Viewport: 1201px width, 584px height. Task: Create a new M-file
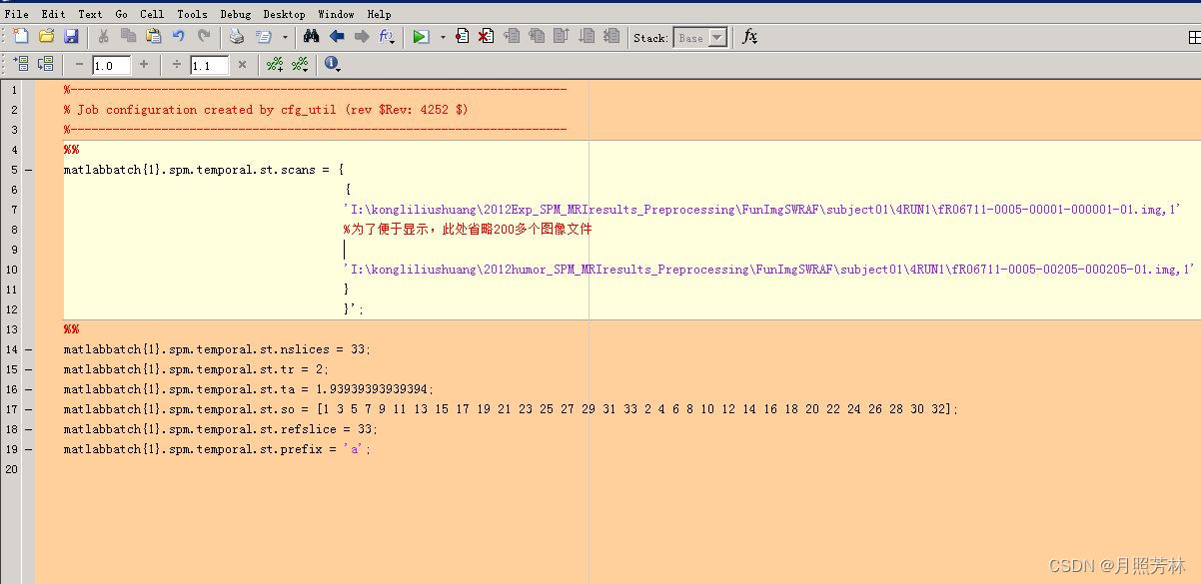point(19,36)
